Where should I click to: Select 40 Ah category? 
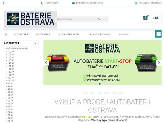click(x=10, y=83)
